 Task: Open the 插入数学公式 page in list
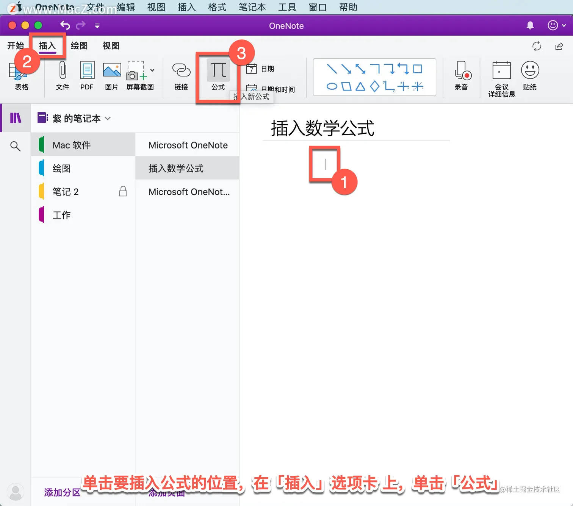pyautogui.click(x=187, y=168)
